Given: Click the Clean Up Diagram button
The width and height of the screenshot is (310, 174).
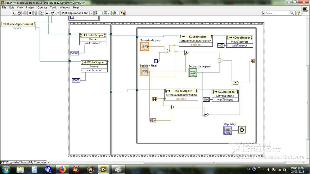Looking at the screenshot, I should (x=122, y=13).
